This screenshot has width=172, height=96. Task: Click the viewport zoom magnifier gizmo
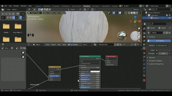[139, 29]
